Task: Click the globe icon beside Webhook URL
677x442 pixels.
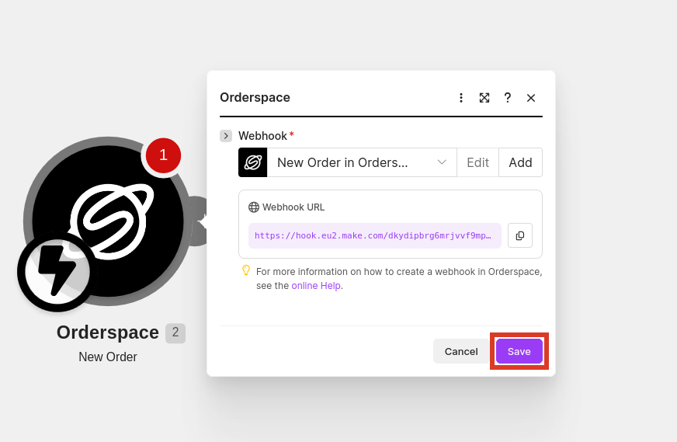Action: coord(253,207)
